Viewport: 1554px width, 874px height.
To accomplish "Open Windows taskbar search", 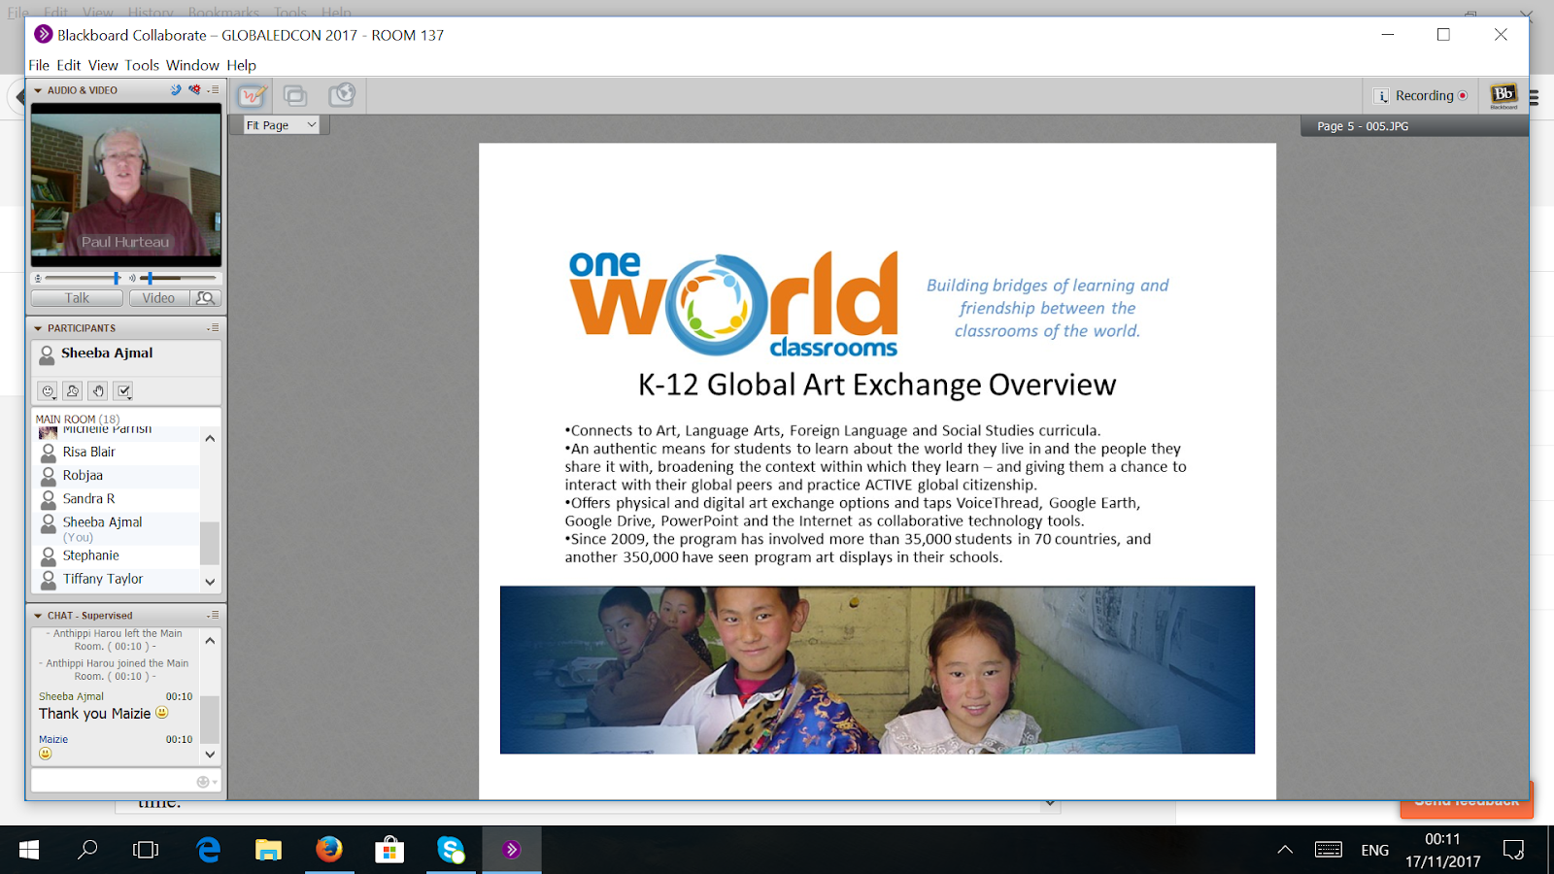I will [x=87, y=850].
